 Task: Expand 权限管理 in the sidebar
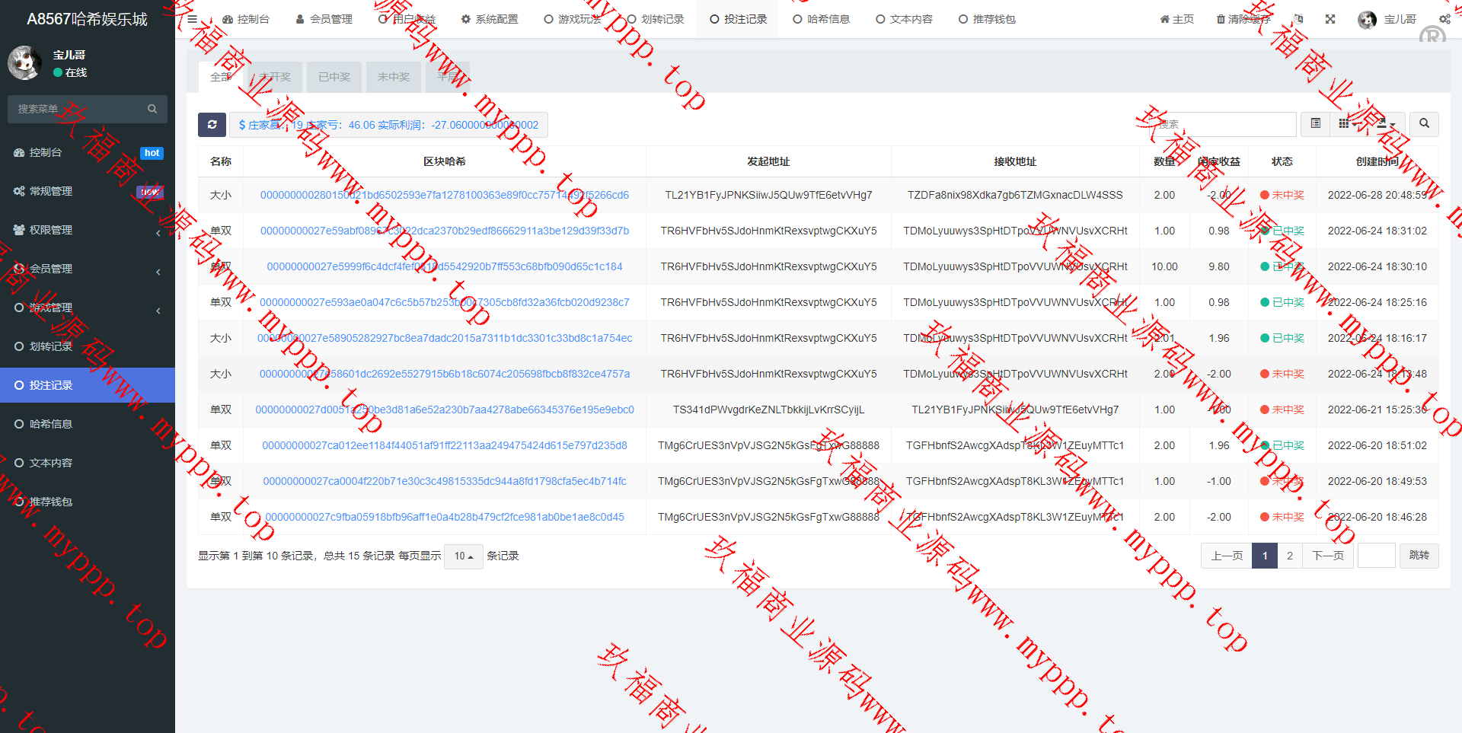tap(87, 230)
